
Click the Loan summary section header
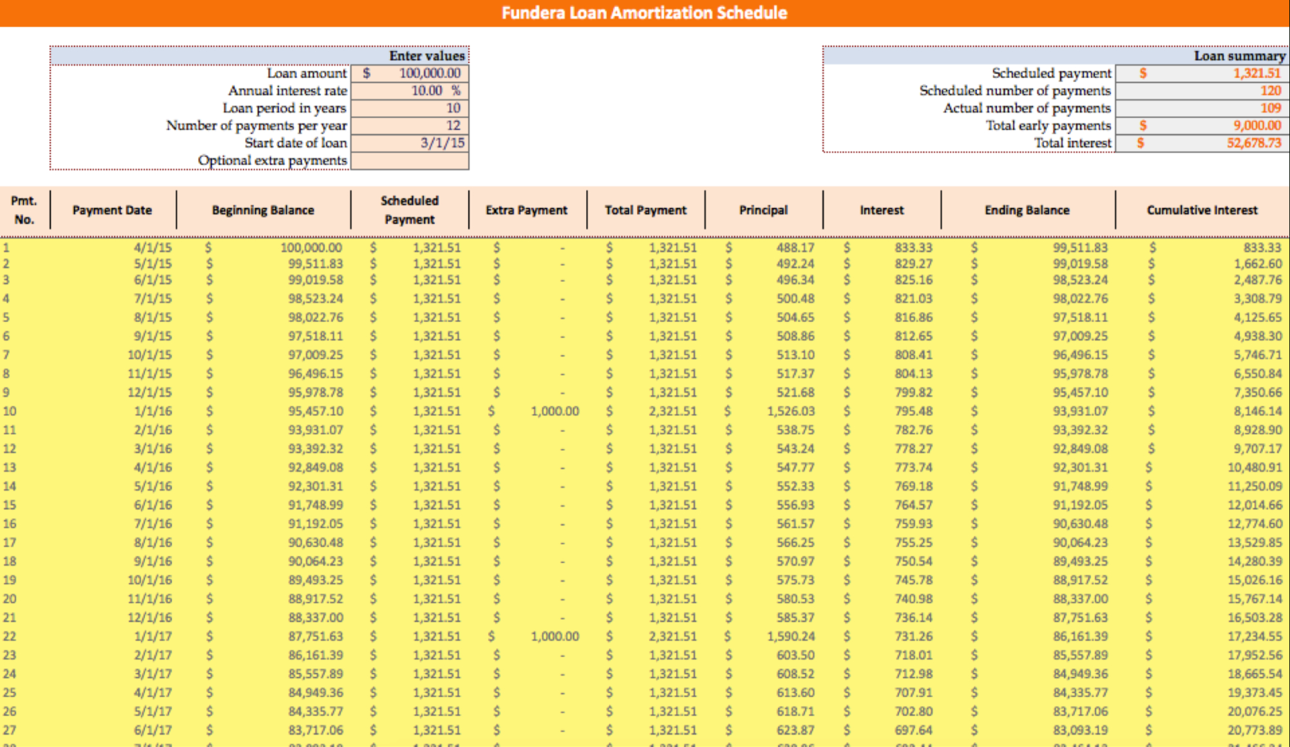(1235, 55)
